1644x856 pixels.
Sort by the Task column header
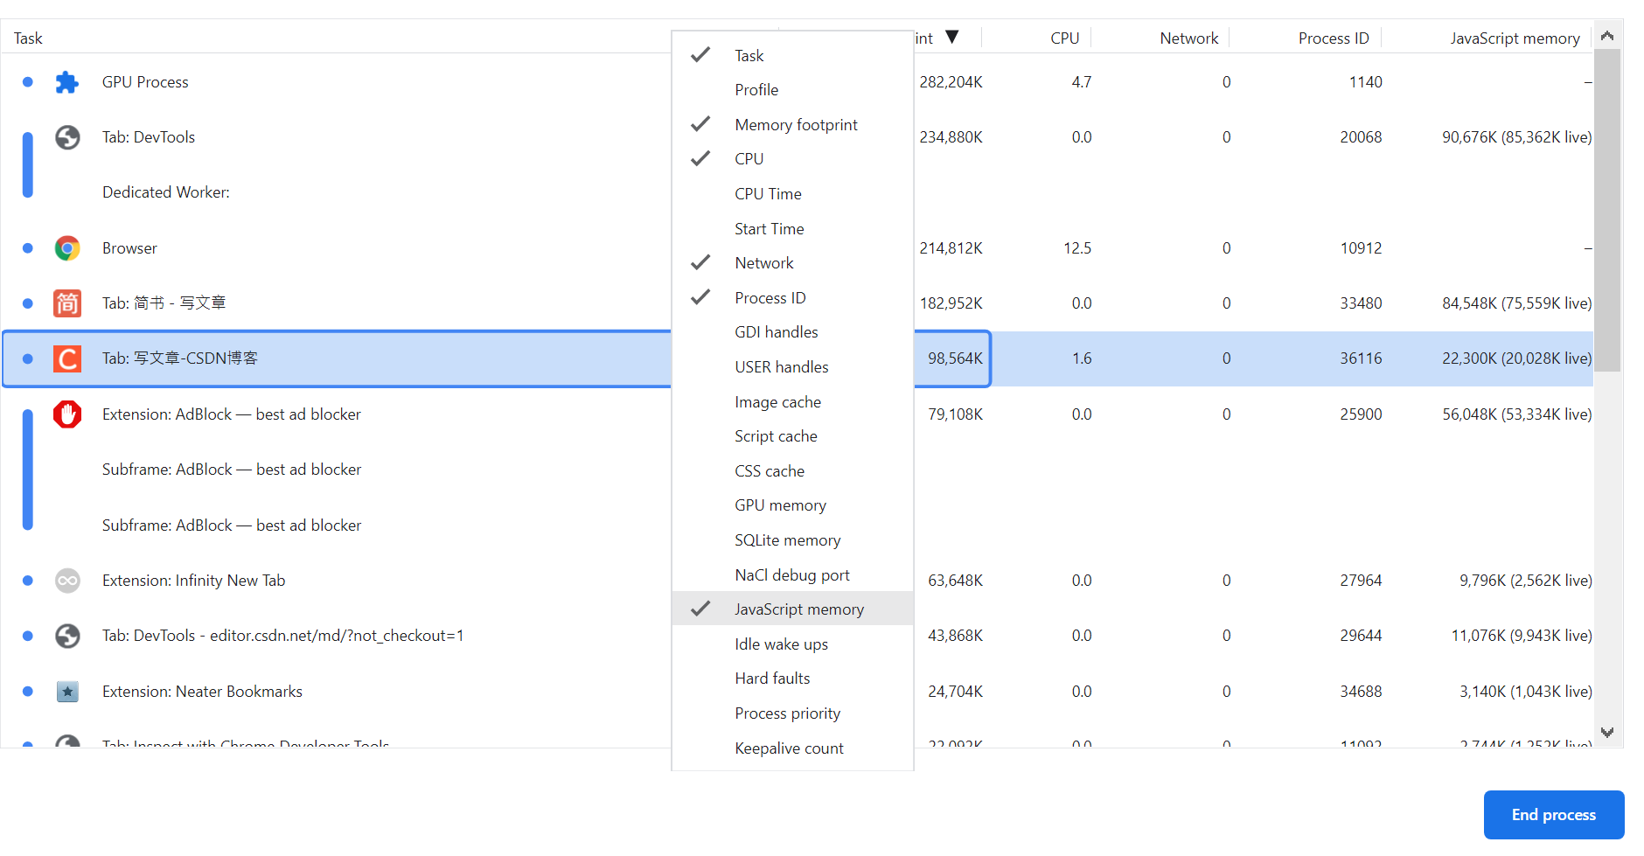pos(28,38)
